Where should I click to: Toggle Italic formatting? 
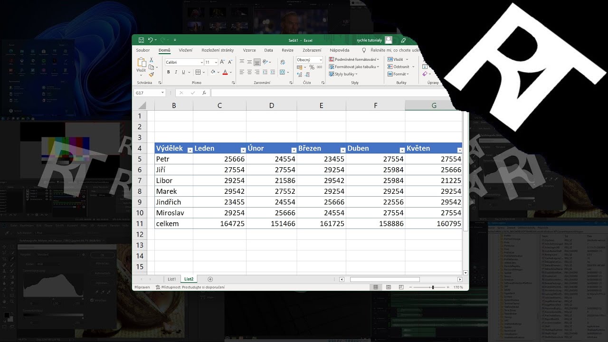pyautogui.click(x=176, y=72)
